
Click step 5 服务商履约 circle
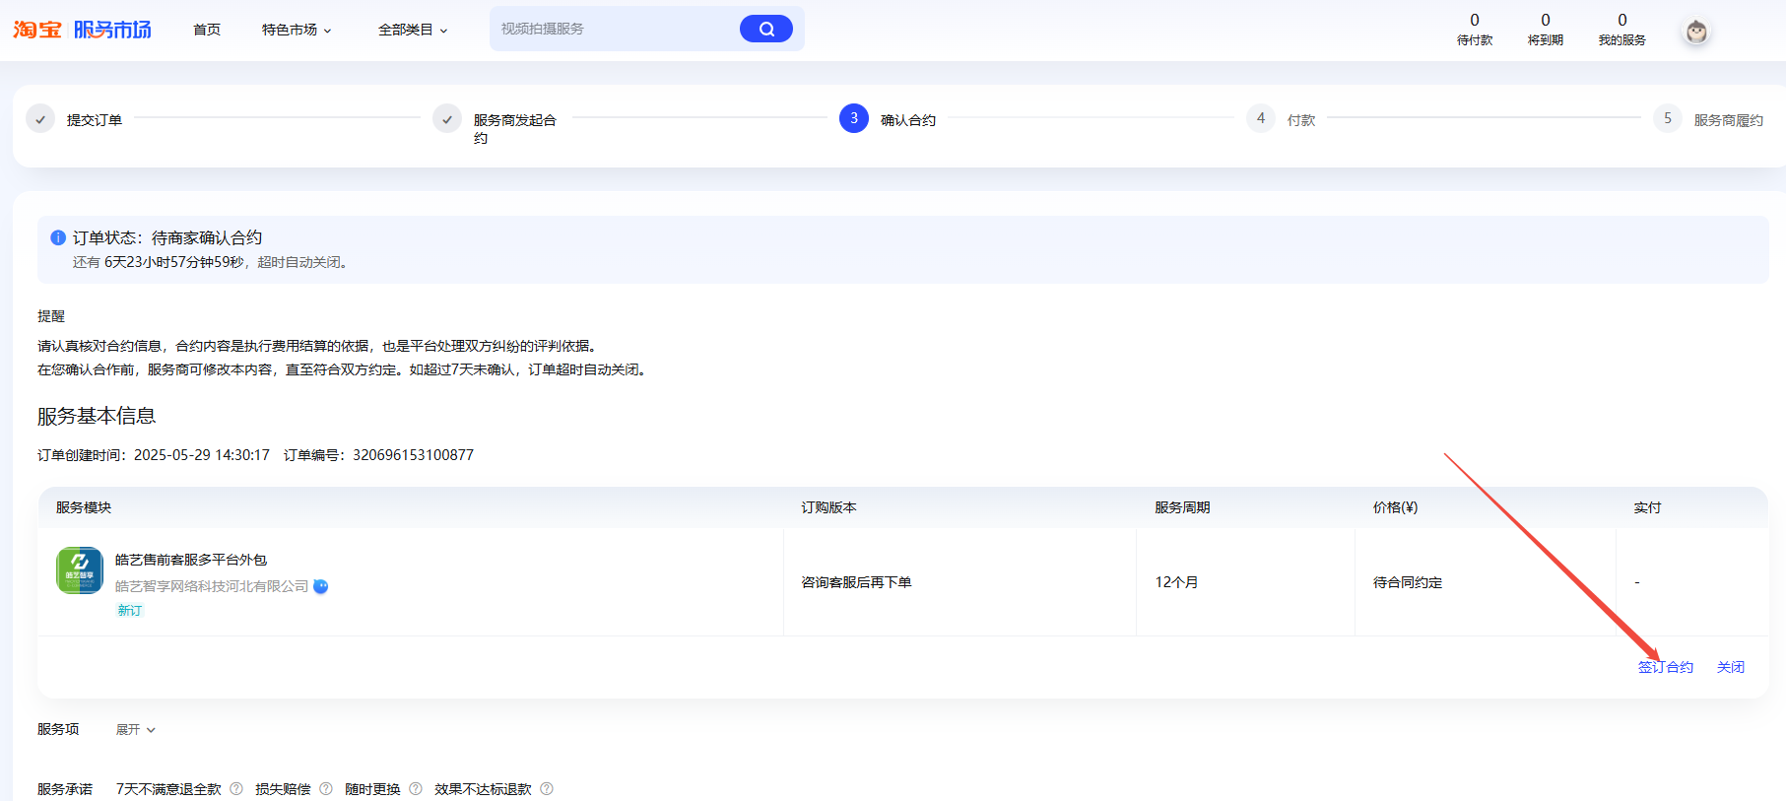click(x=1668, y=118)
